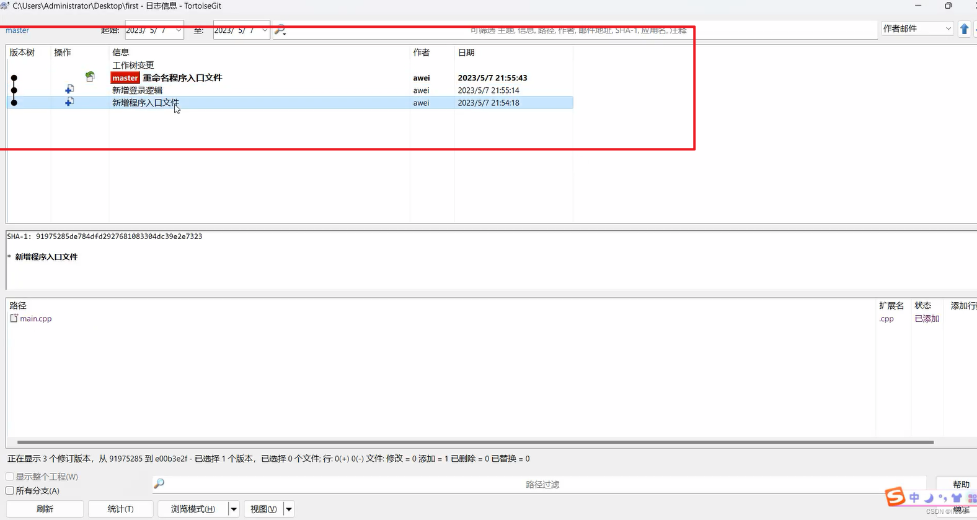Select the 新增登录逻辑 commit
Image resolution: width=977 pixels, height=520 pixels.
[290, 90]
